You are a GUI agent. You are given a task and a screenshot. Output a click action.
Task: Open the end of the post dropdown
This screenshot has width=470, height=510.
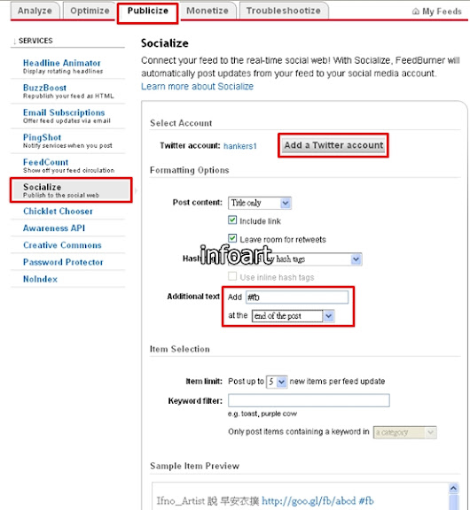tap(294, 316)
